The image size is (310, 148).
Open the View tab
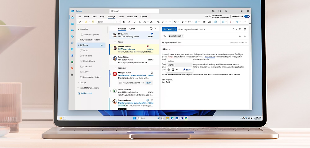click(x=95, y=17)
